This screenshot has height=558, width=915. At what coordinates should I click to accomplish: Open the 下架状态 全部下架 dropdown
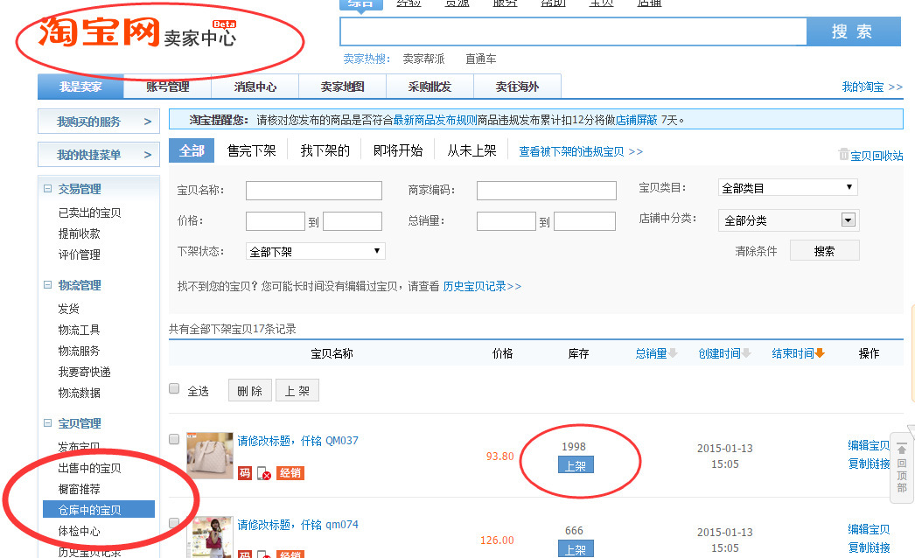click(x=315, y=252)
